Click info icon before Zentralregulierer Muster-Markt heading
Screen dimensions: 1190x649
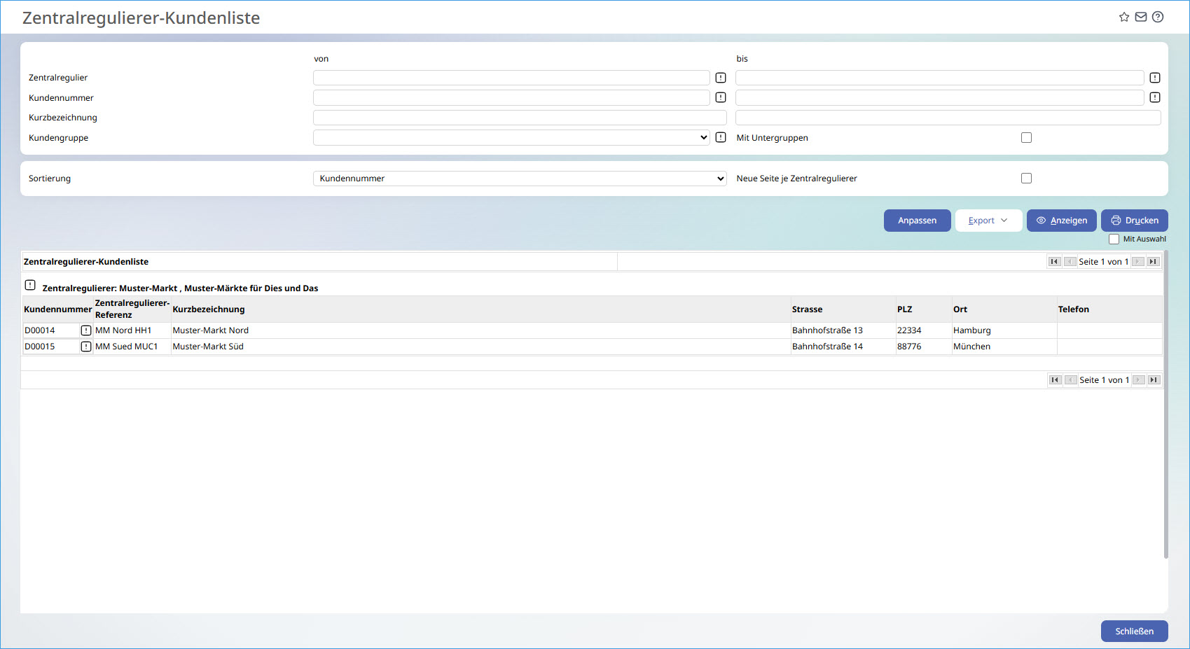(x=30, y=285)
